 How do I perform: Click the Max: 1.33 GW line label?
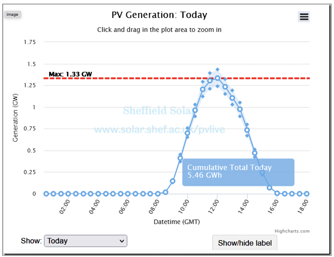70,74
